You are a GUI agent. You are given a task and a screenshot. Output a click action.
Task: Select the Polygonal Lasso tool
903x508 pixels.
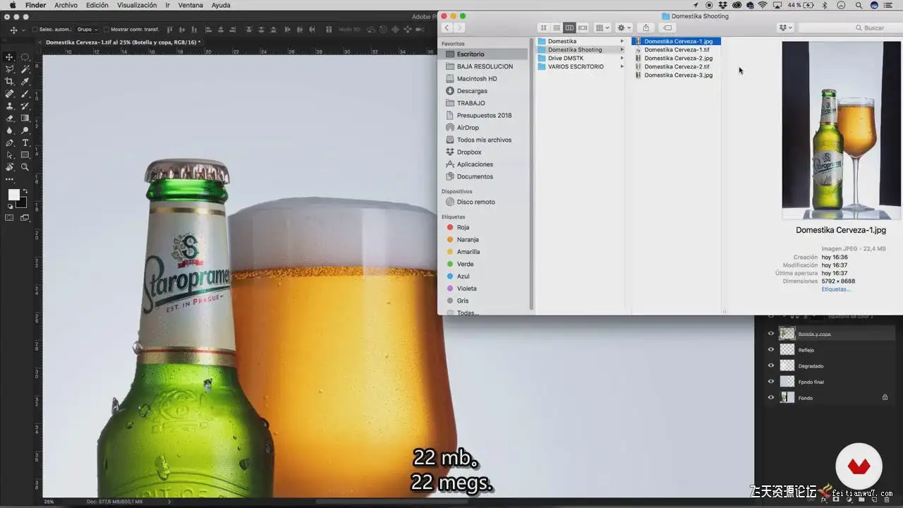click(10, 69)
